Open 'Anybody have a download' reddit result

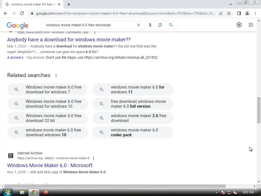(69, 40)
